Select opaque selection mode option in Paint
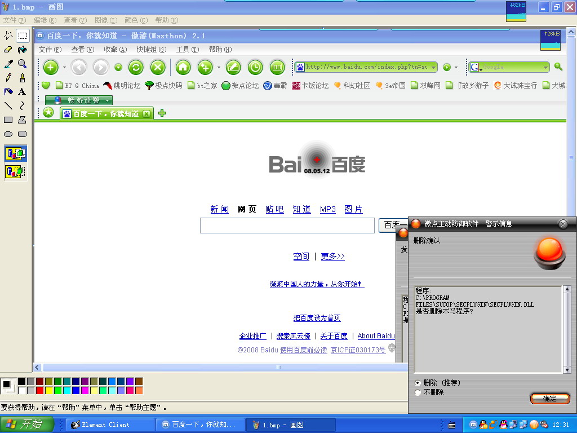Screen dimensions: 577x433 click(15, 153)
